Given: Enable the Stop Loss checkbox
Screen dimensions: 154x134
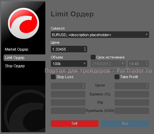Looking at the screenshot, I should [x=53, y=77].
